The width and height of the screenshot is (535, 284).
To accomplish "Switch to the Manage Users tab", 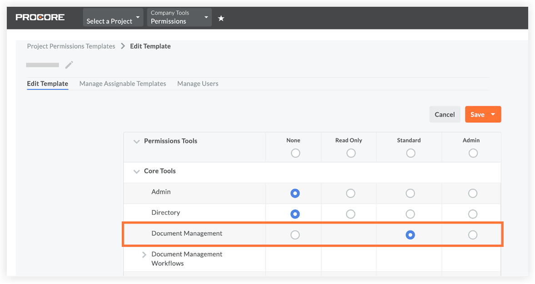I will pyautogui.click(x=198, y=83).
